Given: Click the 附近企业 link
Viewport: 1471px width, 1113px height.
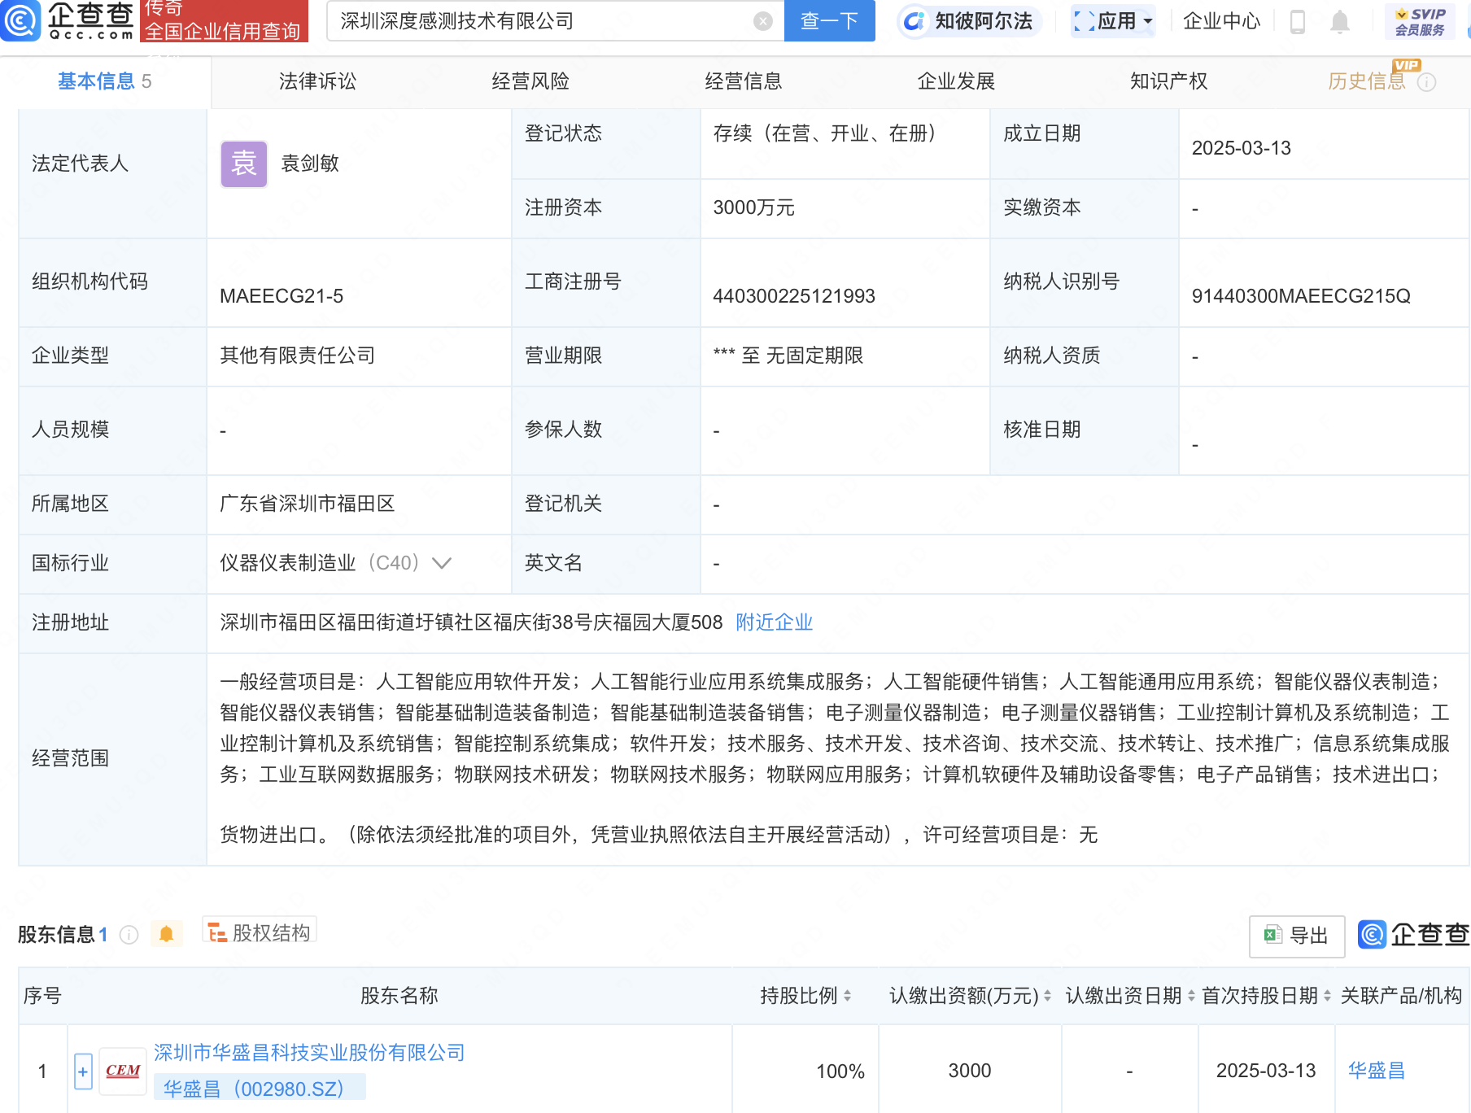Looking at the screenshot, I should (774, 622).
